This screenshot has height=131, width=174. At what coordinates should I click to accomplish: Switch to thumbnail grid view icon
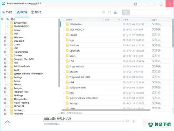109,12
